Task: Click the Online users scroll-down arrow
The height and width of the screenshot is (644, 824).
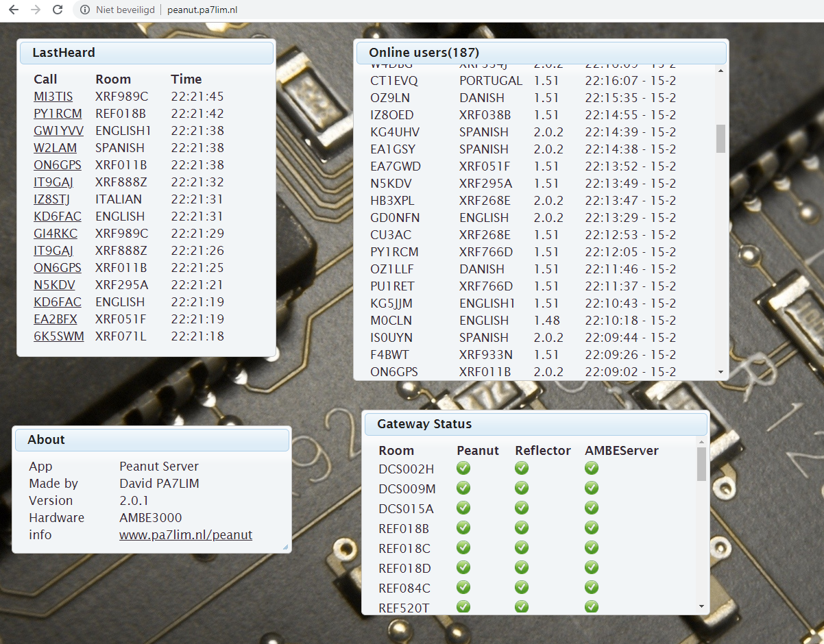Action: point(720,372)
